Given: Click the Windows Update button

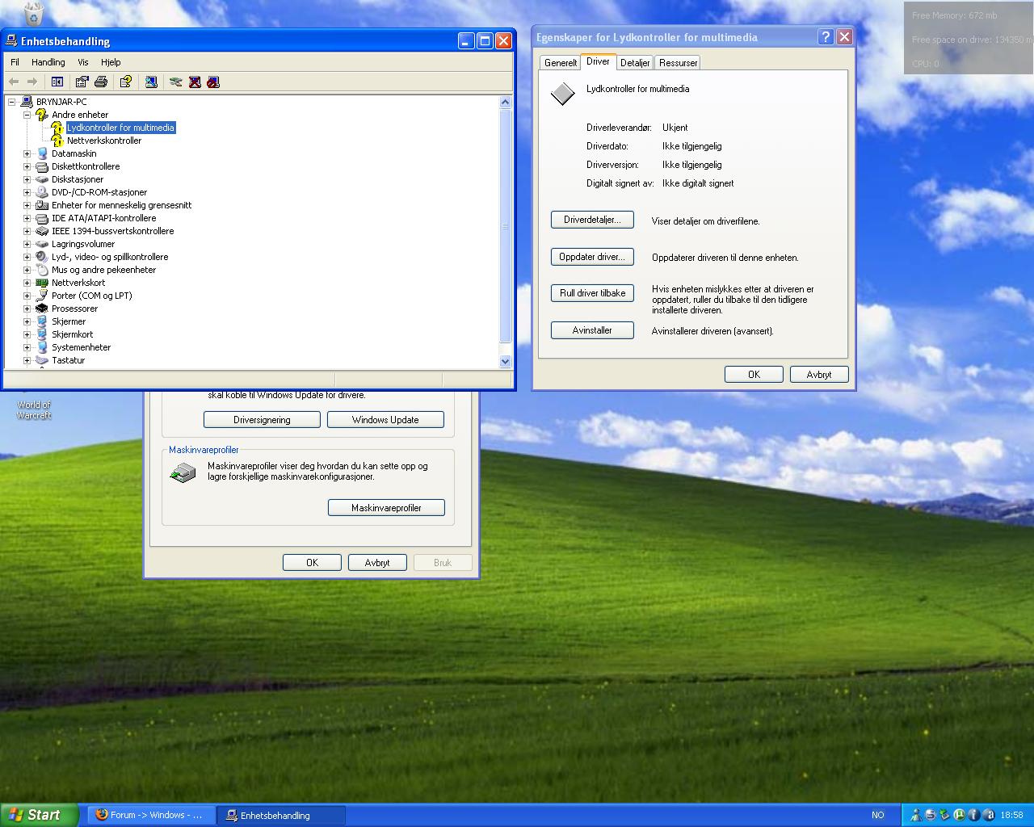Looking at the screenshot, I should pos(385,420).
